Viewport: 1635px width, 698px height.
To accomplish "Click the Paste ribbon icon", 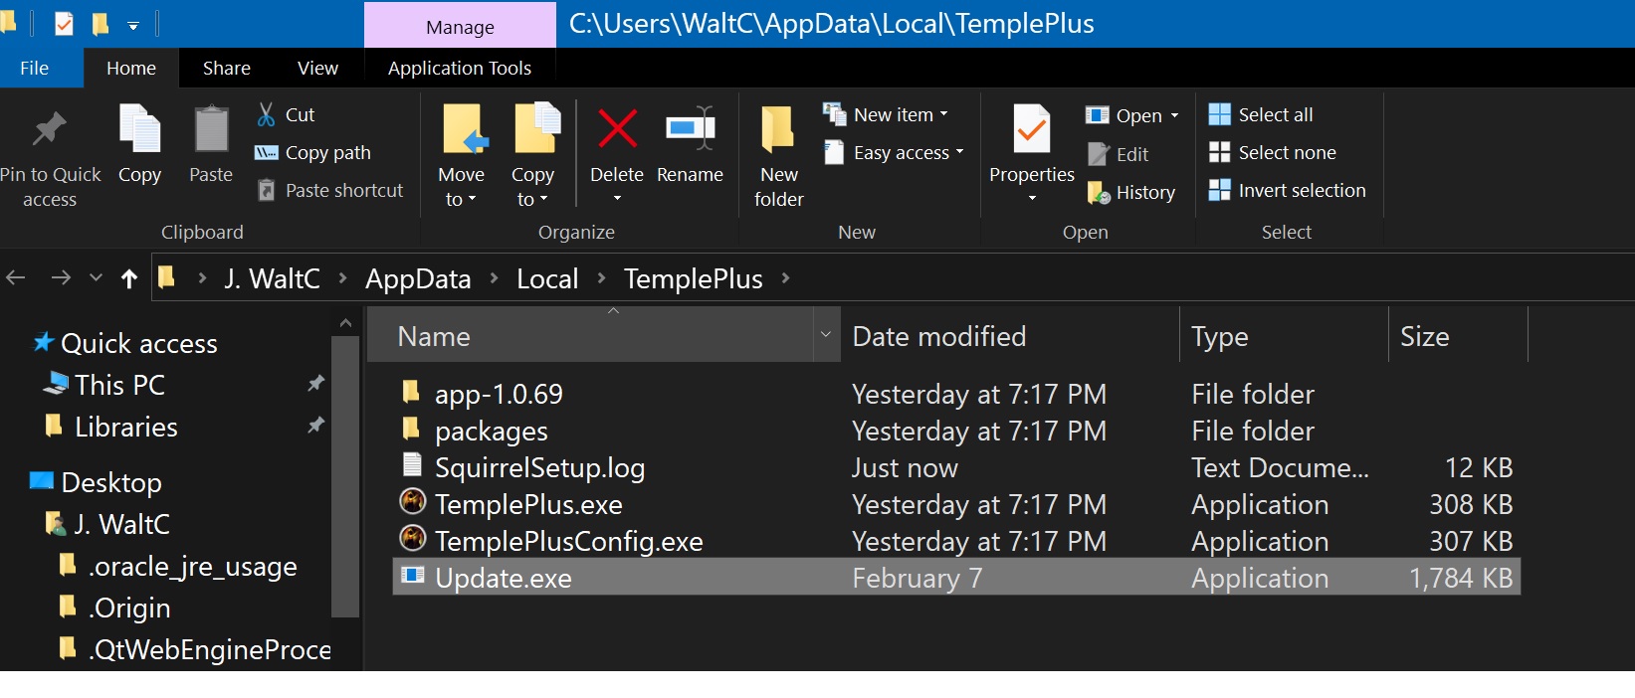I will [x=211, y=129].
